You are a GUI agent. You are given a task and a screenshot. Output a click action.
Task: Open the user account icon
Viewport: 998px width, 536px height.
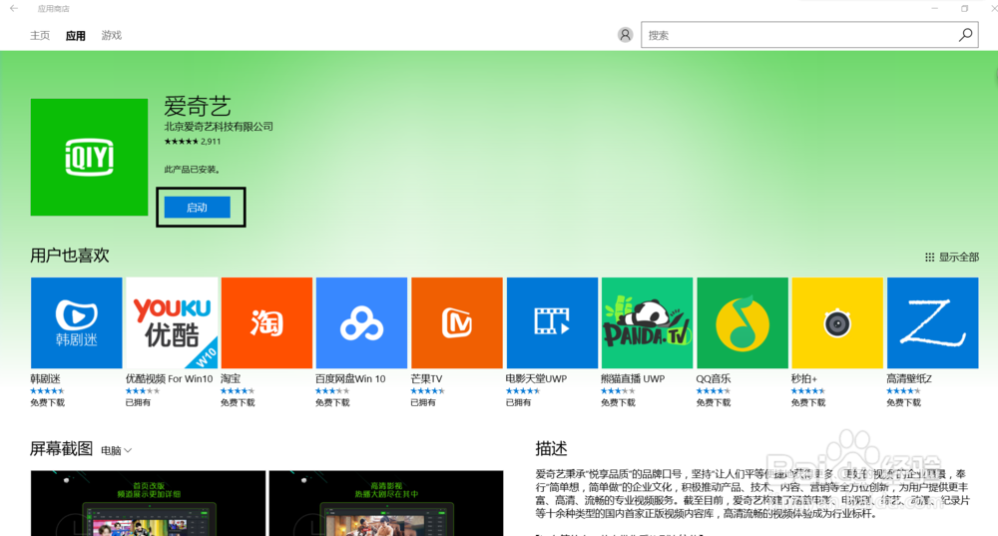click(x=625, y=34)
